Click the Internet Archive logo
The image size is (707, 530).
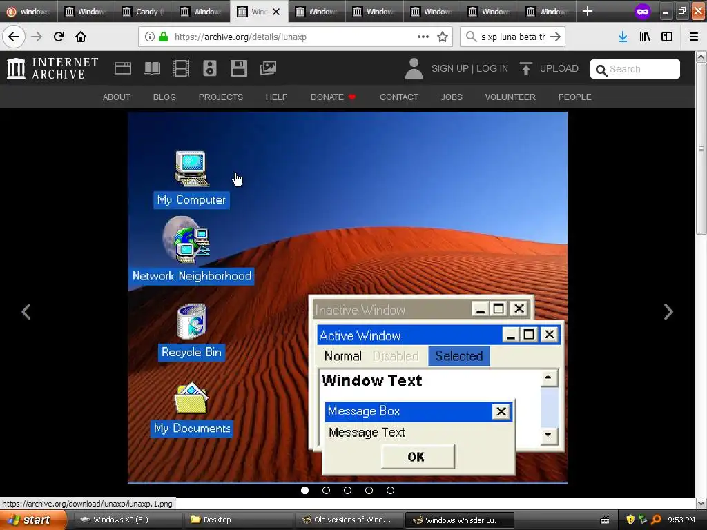pos(52,68)
